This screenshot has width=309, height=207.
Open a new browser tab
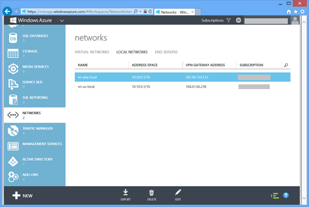tap(198, 12)
